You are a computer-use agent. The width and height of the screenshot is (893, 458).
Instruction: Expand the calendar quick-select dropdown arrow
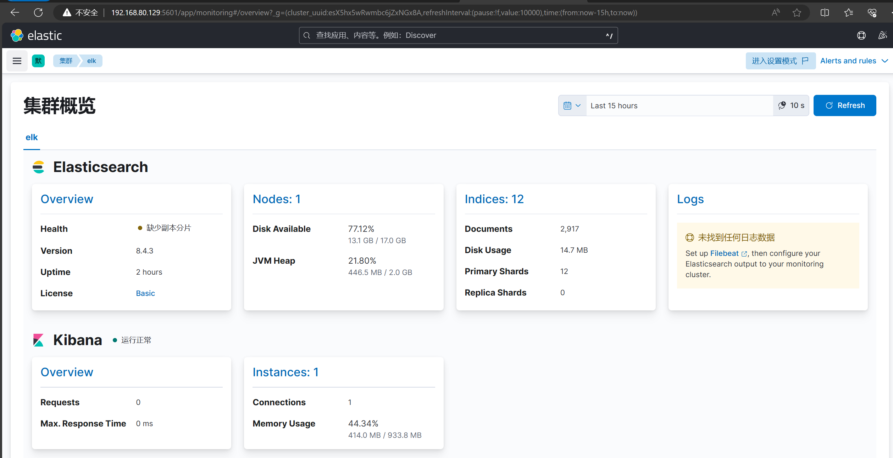click(578, 105)
